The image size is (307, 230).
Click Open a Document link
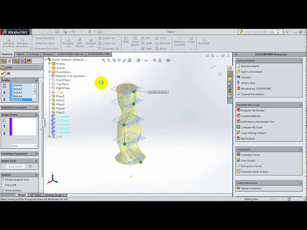click(x=251, y=72)
